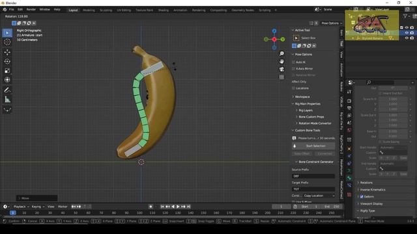The image size is (417, 234).
Task: Toggle the camera view icon
Action: [x=281, y=70]
